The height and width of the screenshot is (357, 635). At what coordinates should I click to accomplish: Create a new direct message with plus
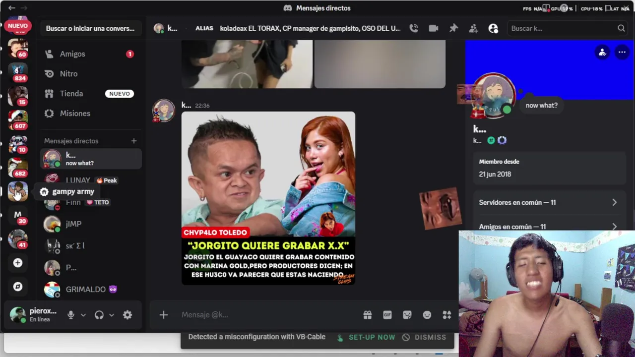[x=133, y=141]
